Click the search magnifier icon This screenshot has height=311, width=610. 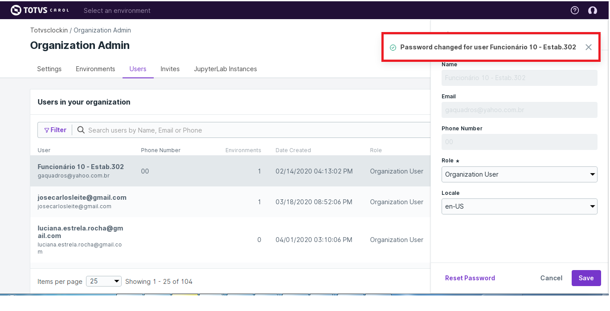(81, 130)
